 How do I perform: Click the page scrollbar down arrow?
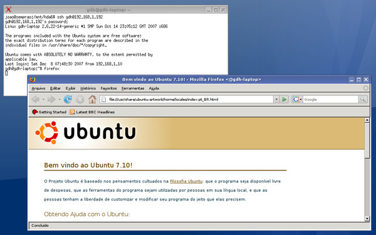click(367, 219)
